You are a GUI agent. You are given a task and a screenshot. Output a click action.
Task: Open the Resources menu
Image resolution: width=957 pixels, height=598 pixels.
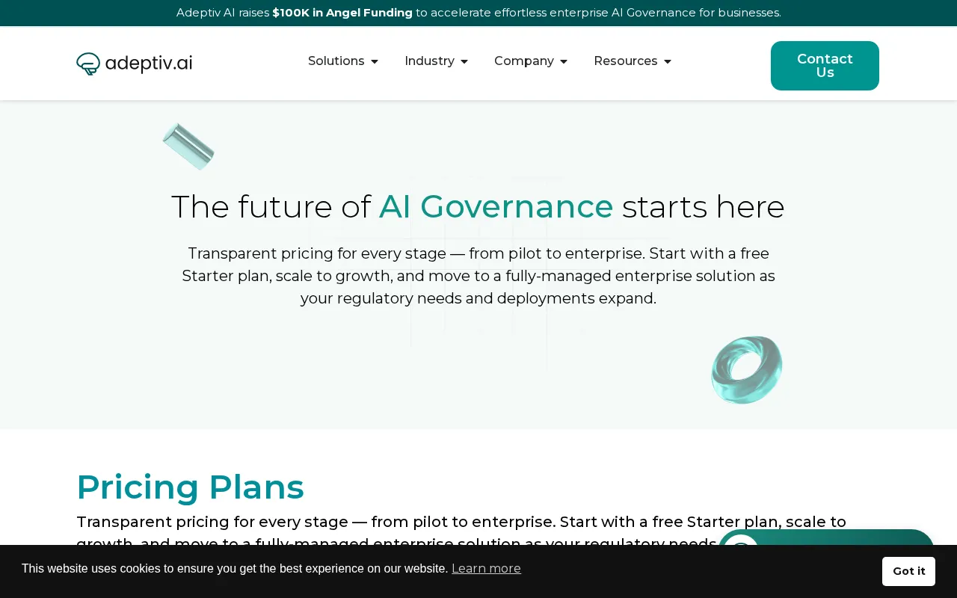click(x=626, y=61)
